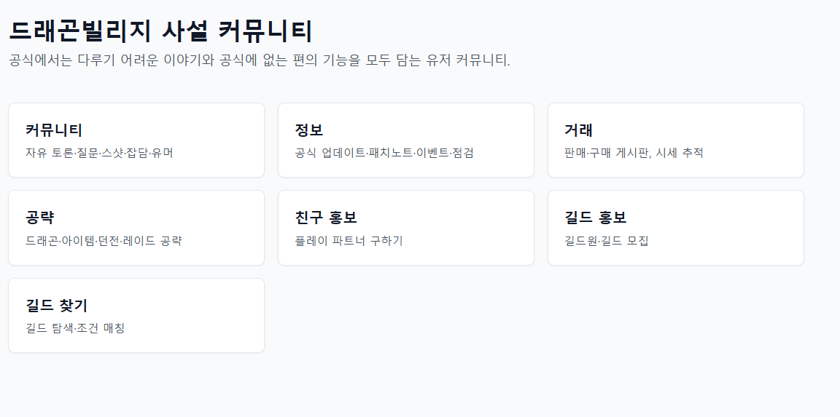
Task: Click the 드래곤빌리지 사설 커뮤니티 page heading
Action: click(160, 31)
